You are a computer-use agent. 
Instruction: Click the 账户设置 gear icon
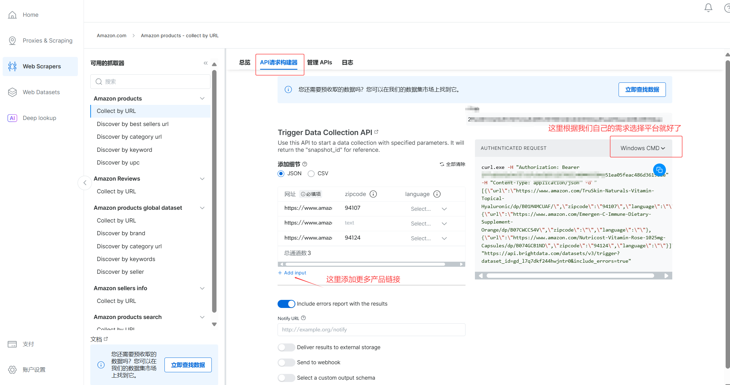click(x=12, y=370)
